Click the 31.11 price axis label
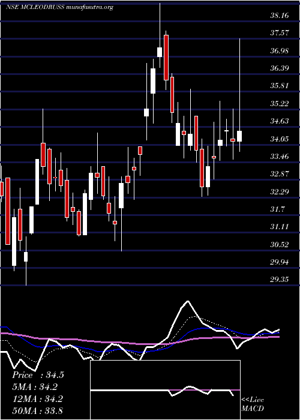 point(280,227)
